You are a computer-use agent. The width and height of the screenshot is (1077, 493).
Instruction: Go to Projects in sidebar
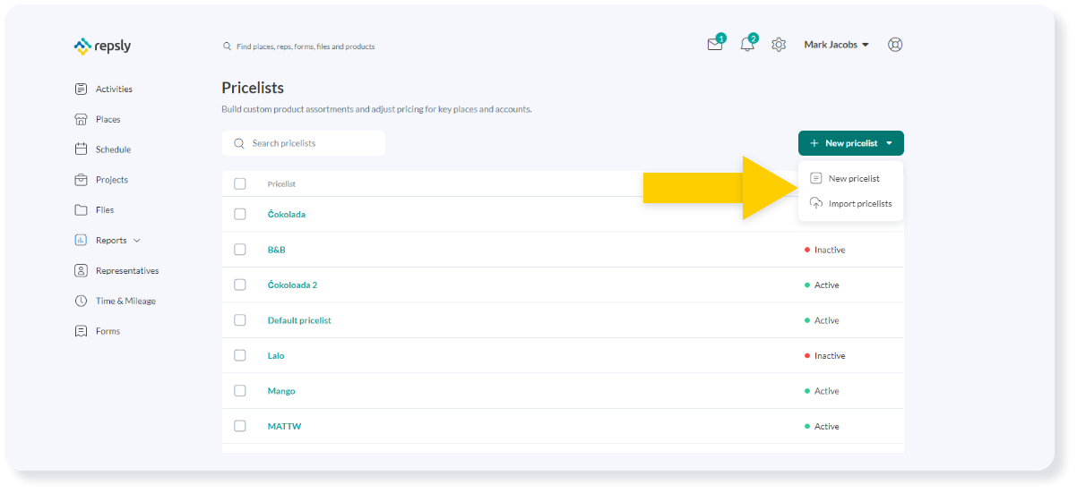tap(112, 180)
